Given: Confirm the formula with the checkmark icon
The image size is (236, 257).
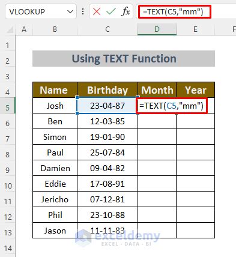Looking at the screenshot, I should click(111, 11).
